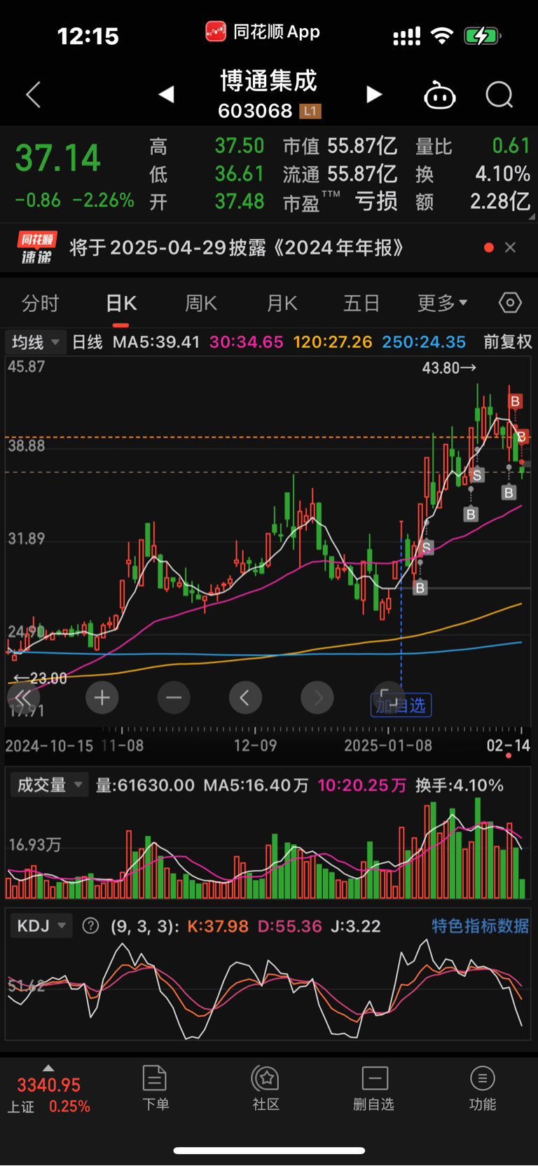The image size is (538, 1166).
Task: Tap 加自选 add to watchlist label
Action: (x=401, y=705)
